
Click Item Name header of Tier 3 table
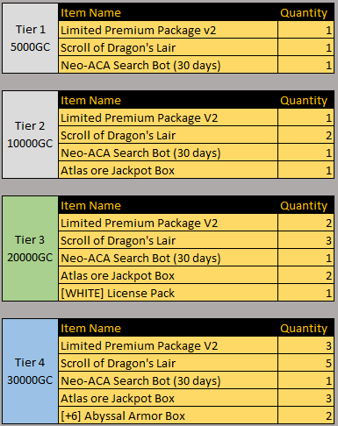[x=90, y=206]
